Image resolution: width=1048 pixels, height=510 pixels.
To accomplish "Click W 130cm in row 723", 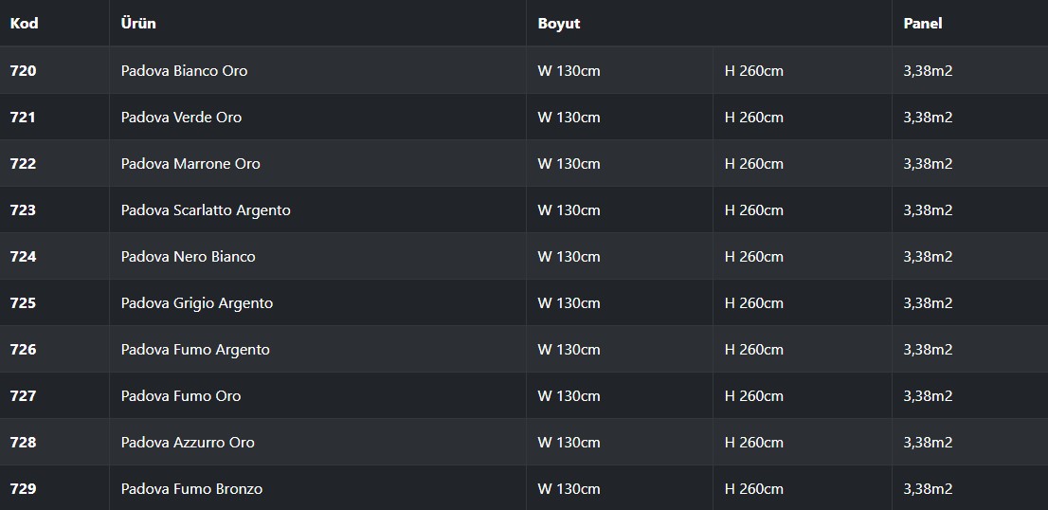I will [x=569, y=209].
